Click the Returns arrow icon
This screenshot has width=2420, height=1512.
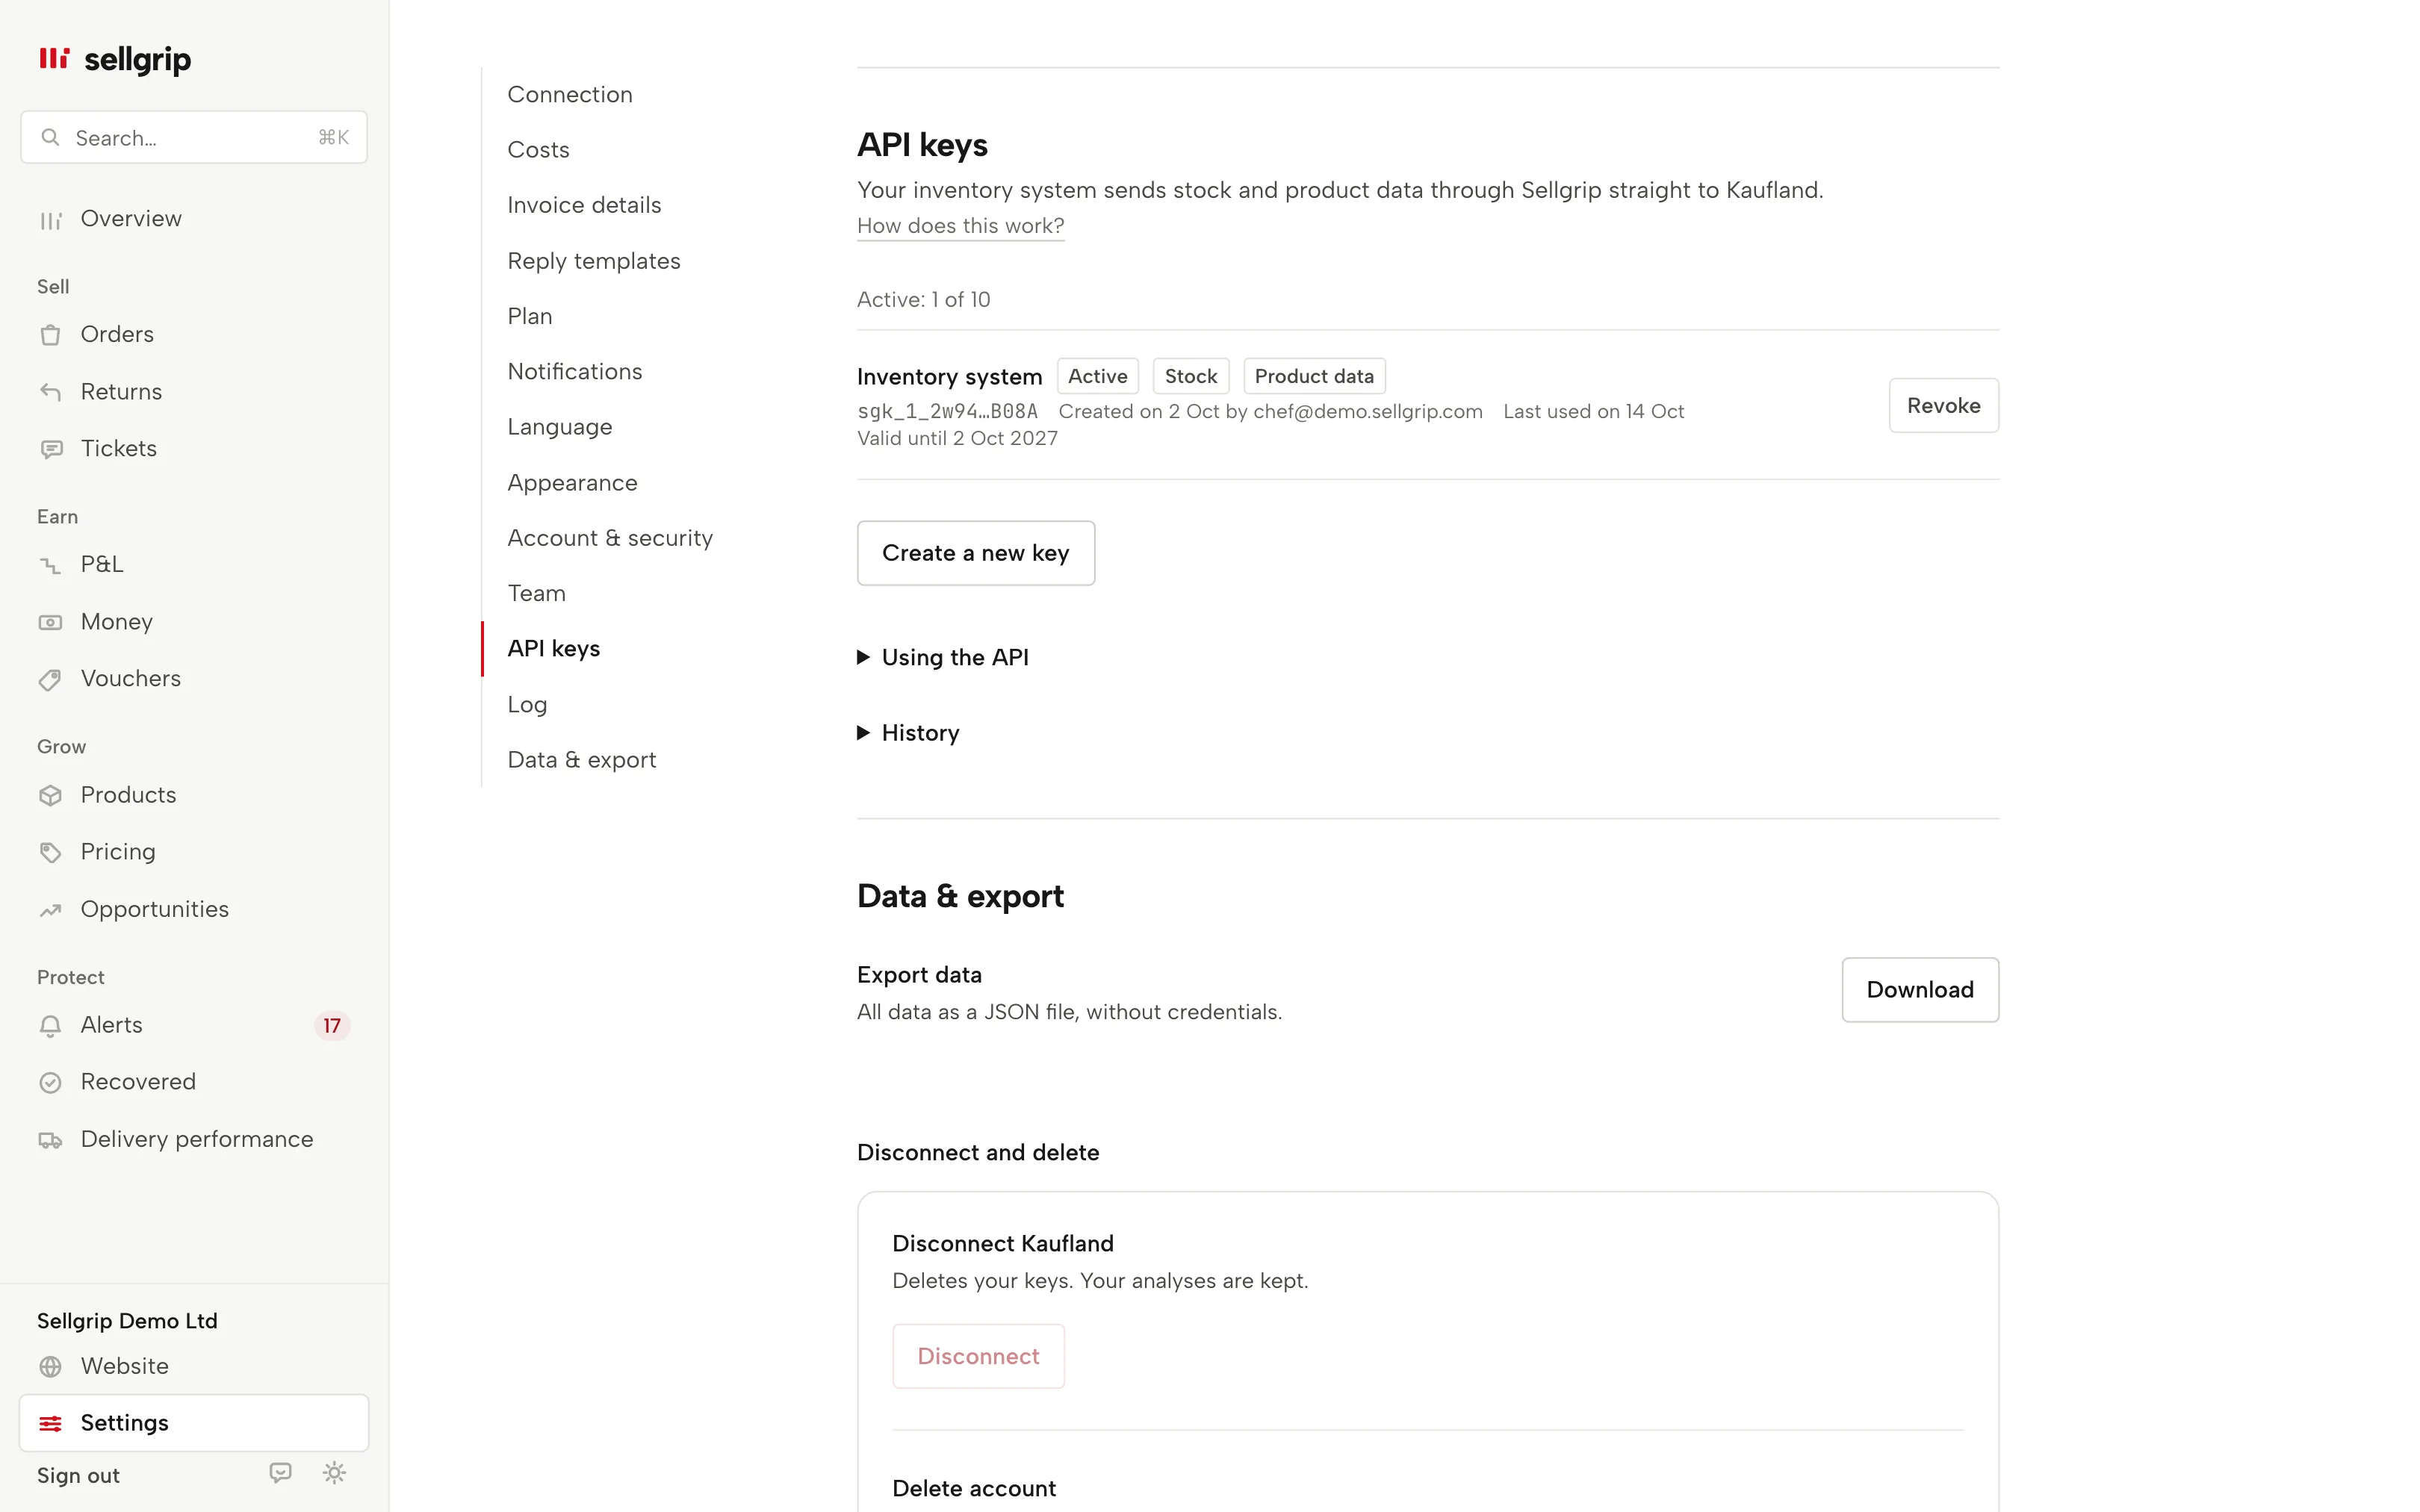pyautogui.click(x=50, y=392)
